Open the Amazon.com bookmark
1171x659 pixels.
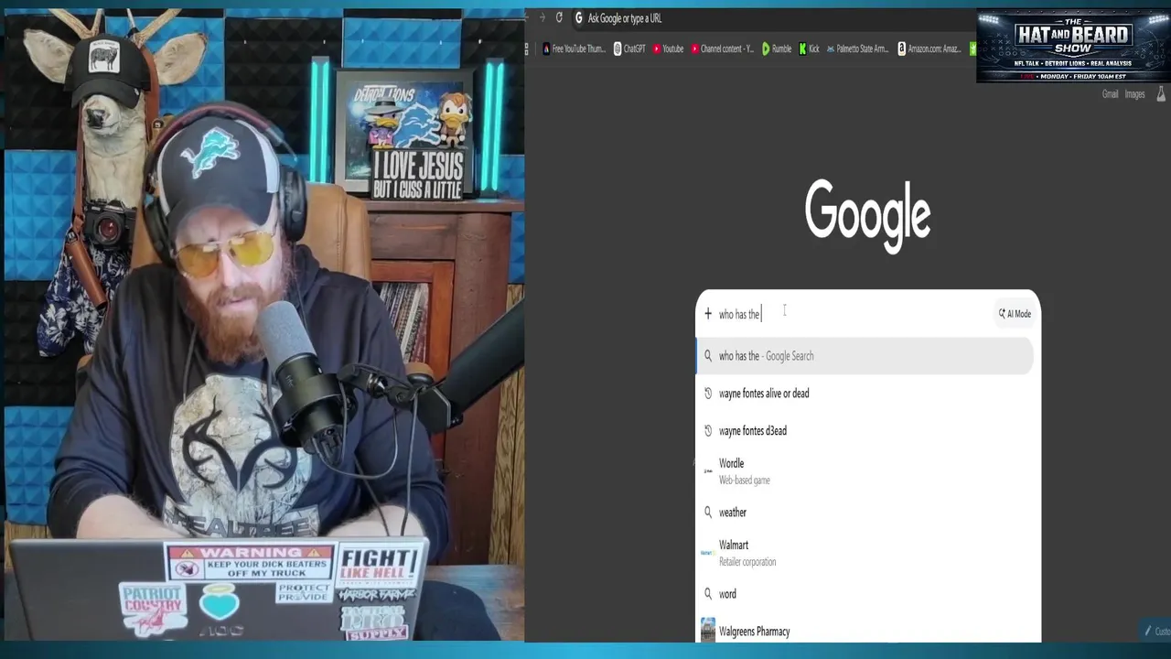929,49
